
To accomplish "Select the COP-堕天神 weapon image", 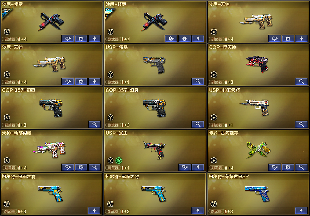I will [x=257, y=64].
